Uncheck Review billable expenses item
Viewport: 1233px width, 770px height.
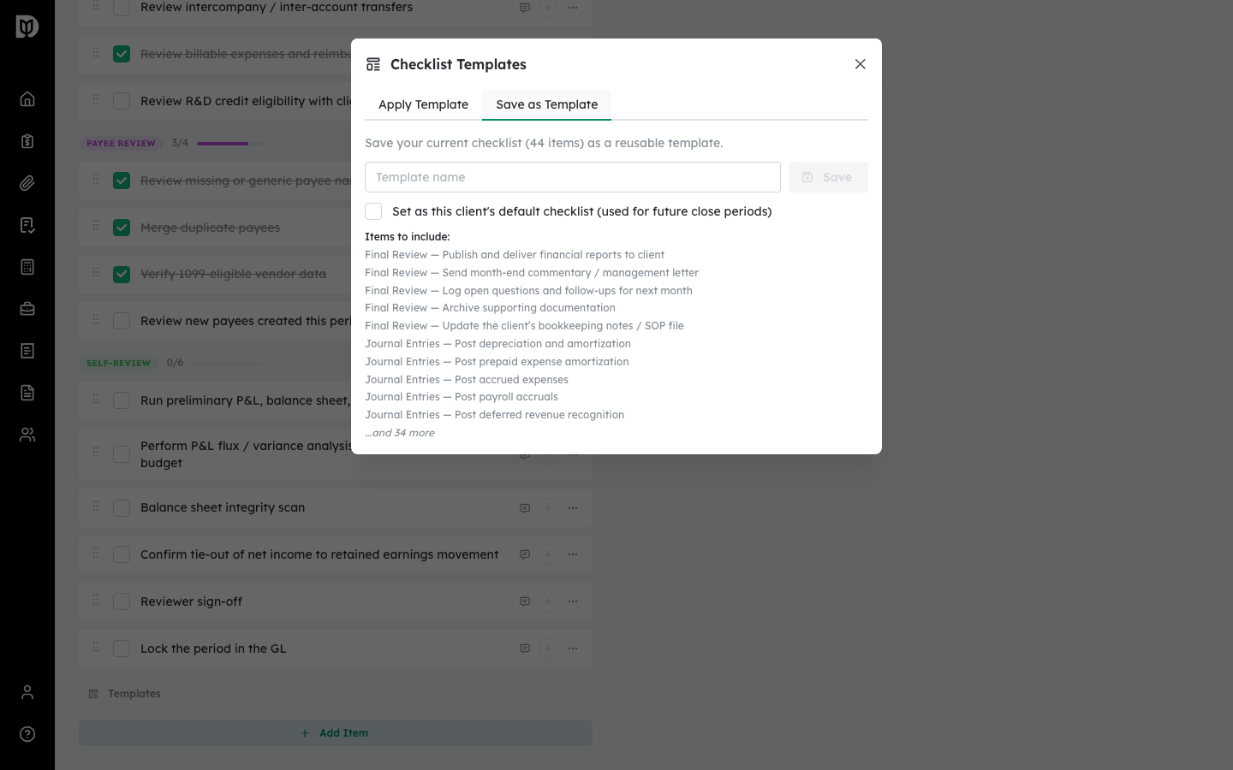click(122, 54)
